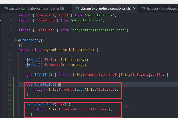This screenshot has width=178, height=118.
Task: Close the dynamic-form-field.component.ts tab
Action: click(134, 8)
